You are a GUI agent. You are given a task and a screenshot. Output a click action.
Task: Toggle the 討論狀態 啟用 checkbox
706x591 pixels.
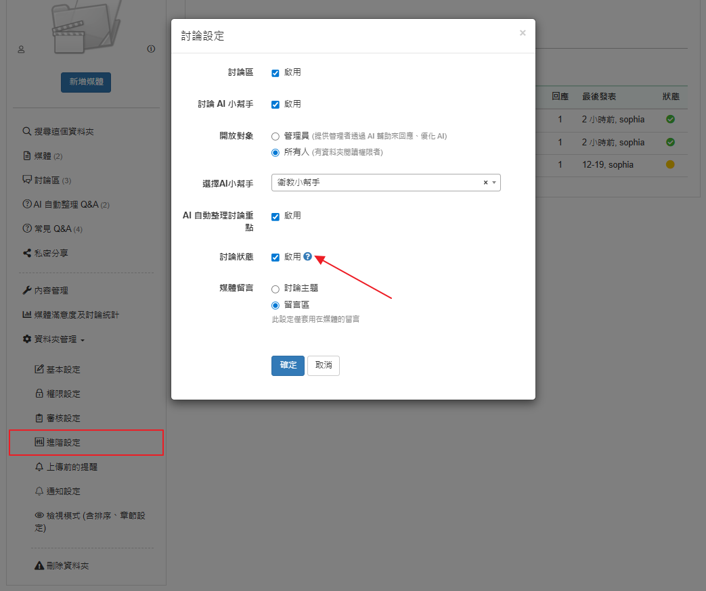tap(275, 257)
